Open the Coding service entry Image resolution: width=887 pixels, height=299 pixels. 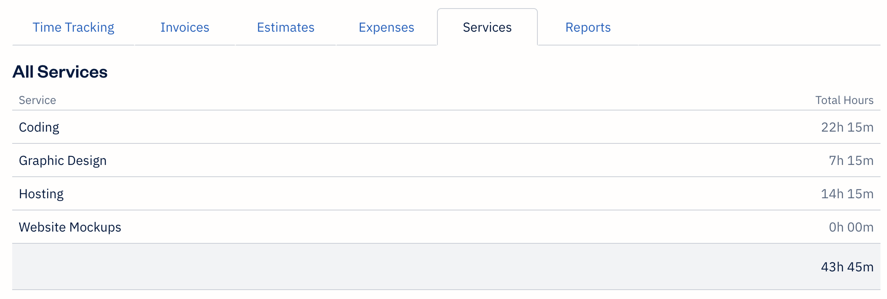[x=39, y=127]
